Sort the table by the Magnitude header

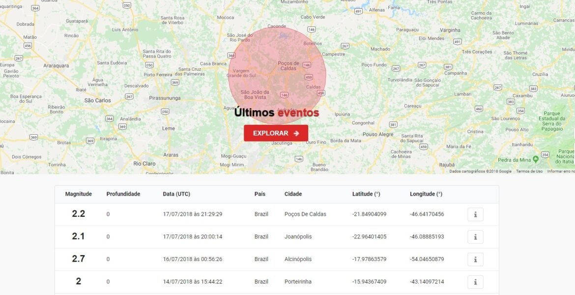coord(79,194)
